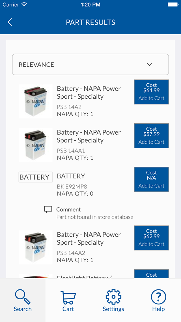Open the Help question mark icon
The image size is (181, 322).
click(x=158, y=297)
